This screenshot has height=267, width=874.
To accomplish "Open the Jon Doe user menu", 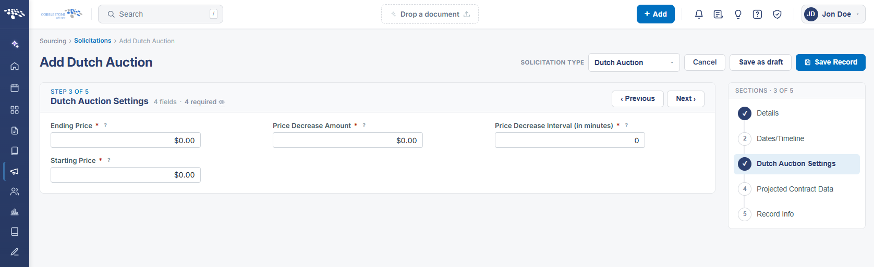I will 833,14.
